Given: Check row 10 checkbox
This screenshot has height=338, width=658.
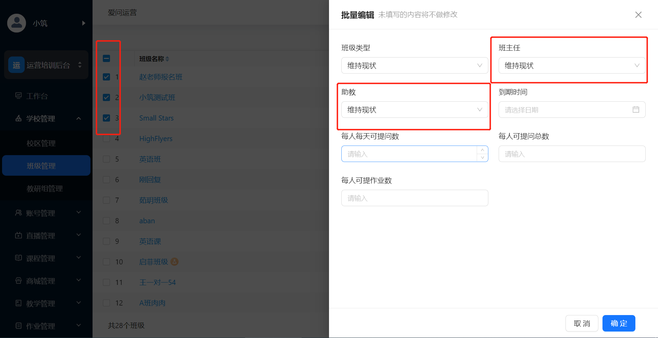Looking at the screenshot, I should [107, 262].
